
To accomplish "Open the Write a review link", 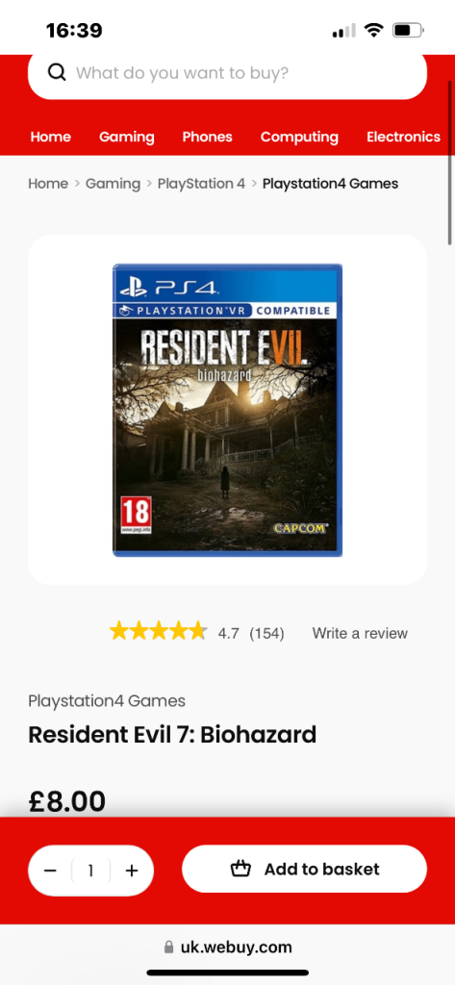I will [360, 633].
